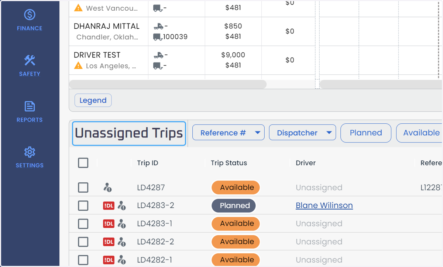Select DHANRAJ MITTAL driver name

click(x=107, y=26)
